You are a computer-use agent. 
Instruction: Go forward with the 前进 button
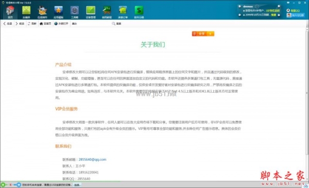coord(20,24)
